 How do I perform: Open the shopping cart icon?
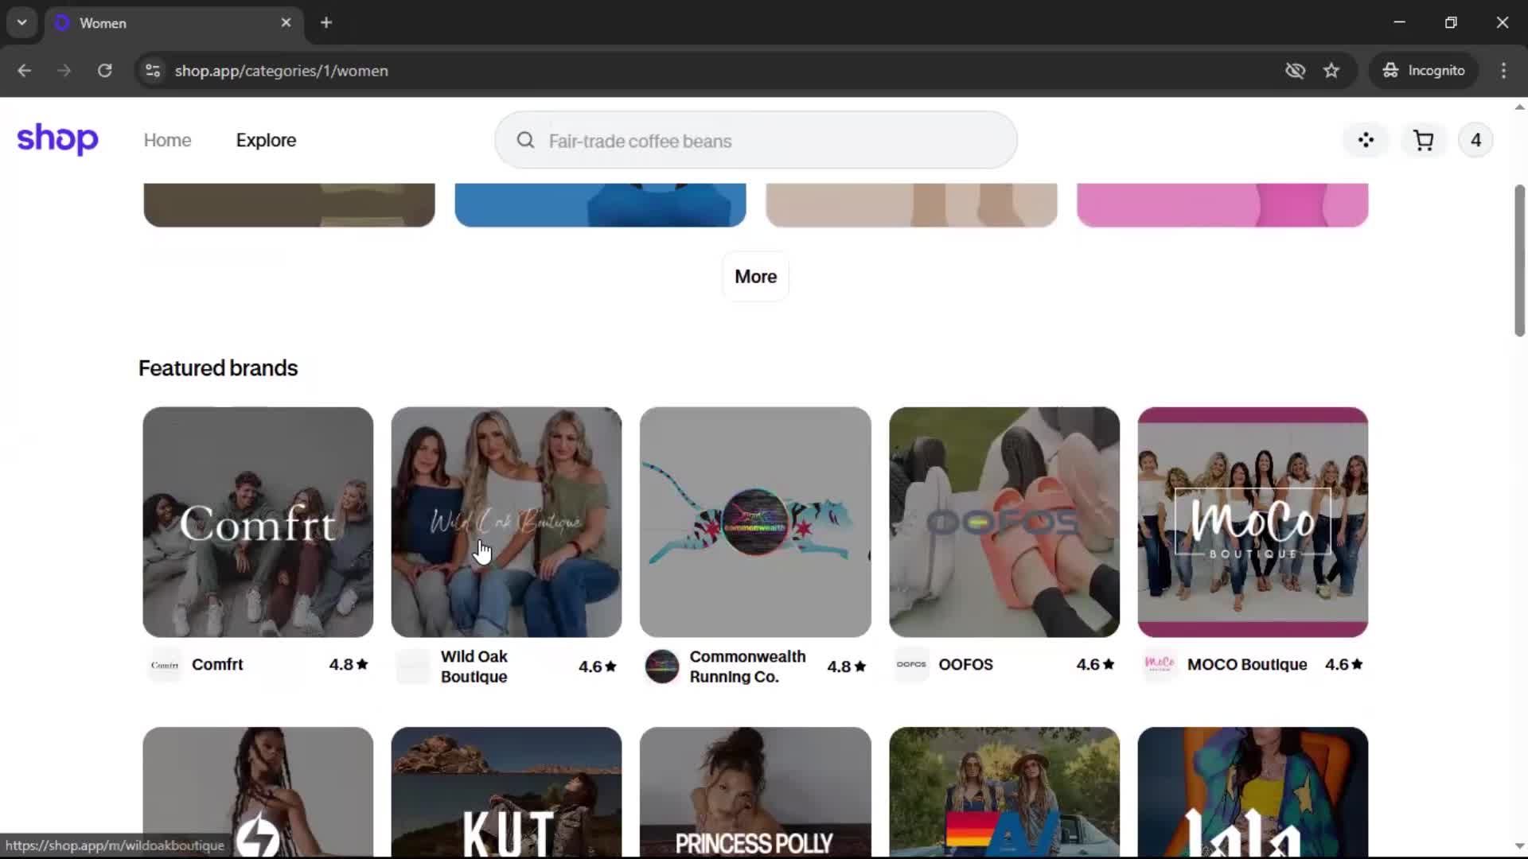coord(1423,141)
